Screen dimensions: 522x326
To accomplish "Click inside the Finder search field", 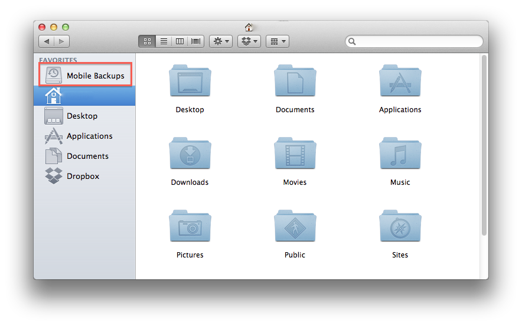I will click(x=414, y=41).
